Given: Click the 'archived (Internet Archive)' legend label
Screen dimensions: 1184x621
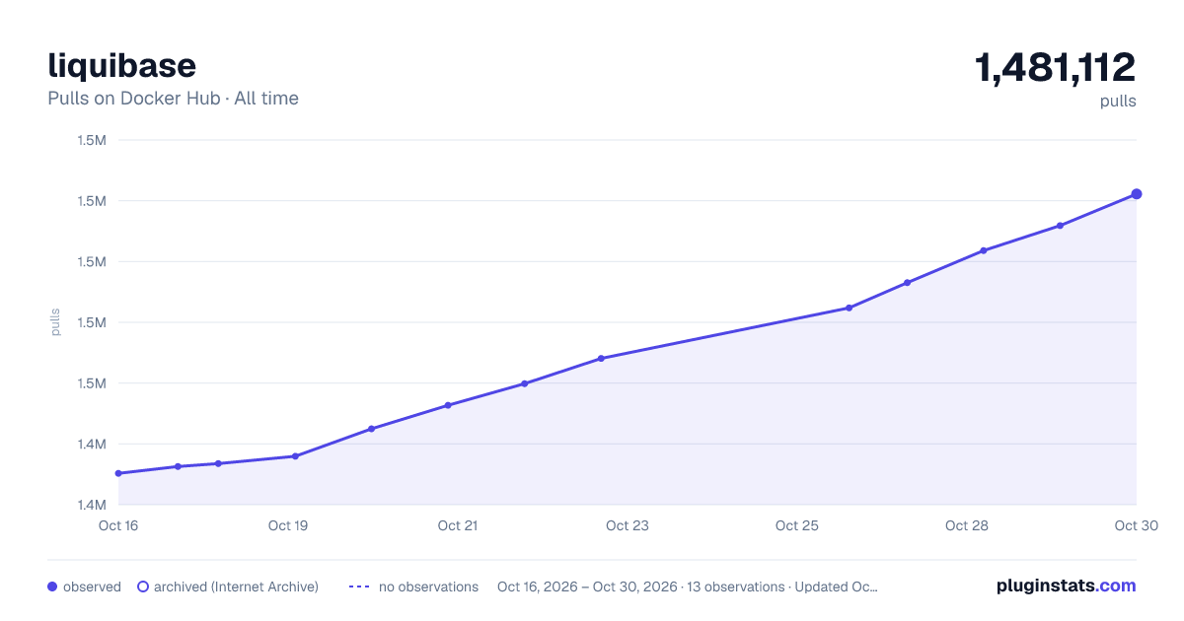Looking at the screenshot, I should point(236,586).
